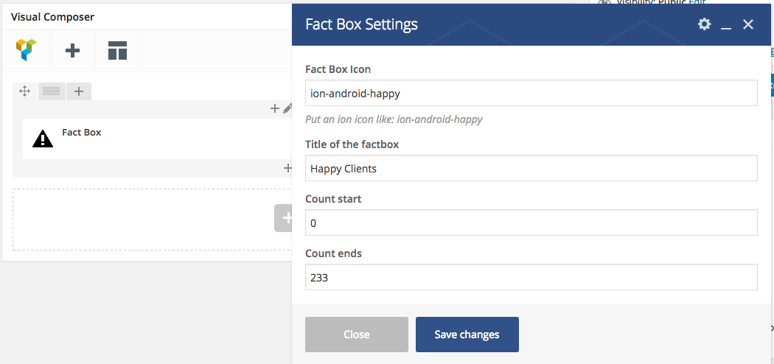This screenshot has height=364, width=774.
Task: Focus the Title of the factbox field
Action: pos(531,168)
